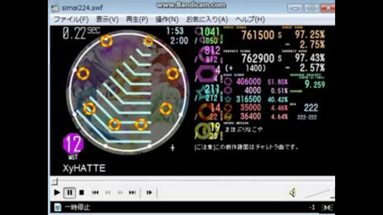Click the 0.22 sec timer

[81, 33]
